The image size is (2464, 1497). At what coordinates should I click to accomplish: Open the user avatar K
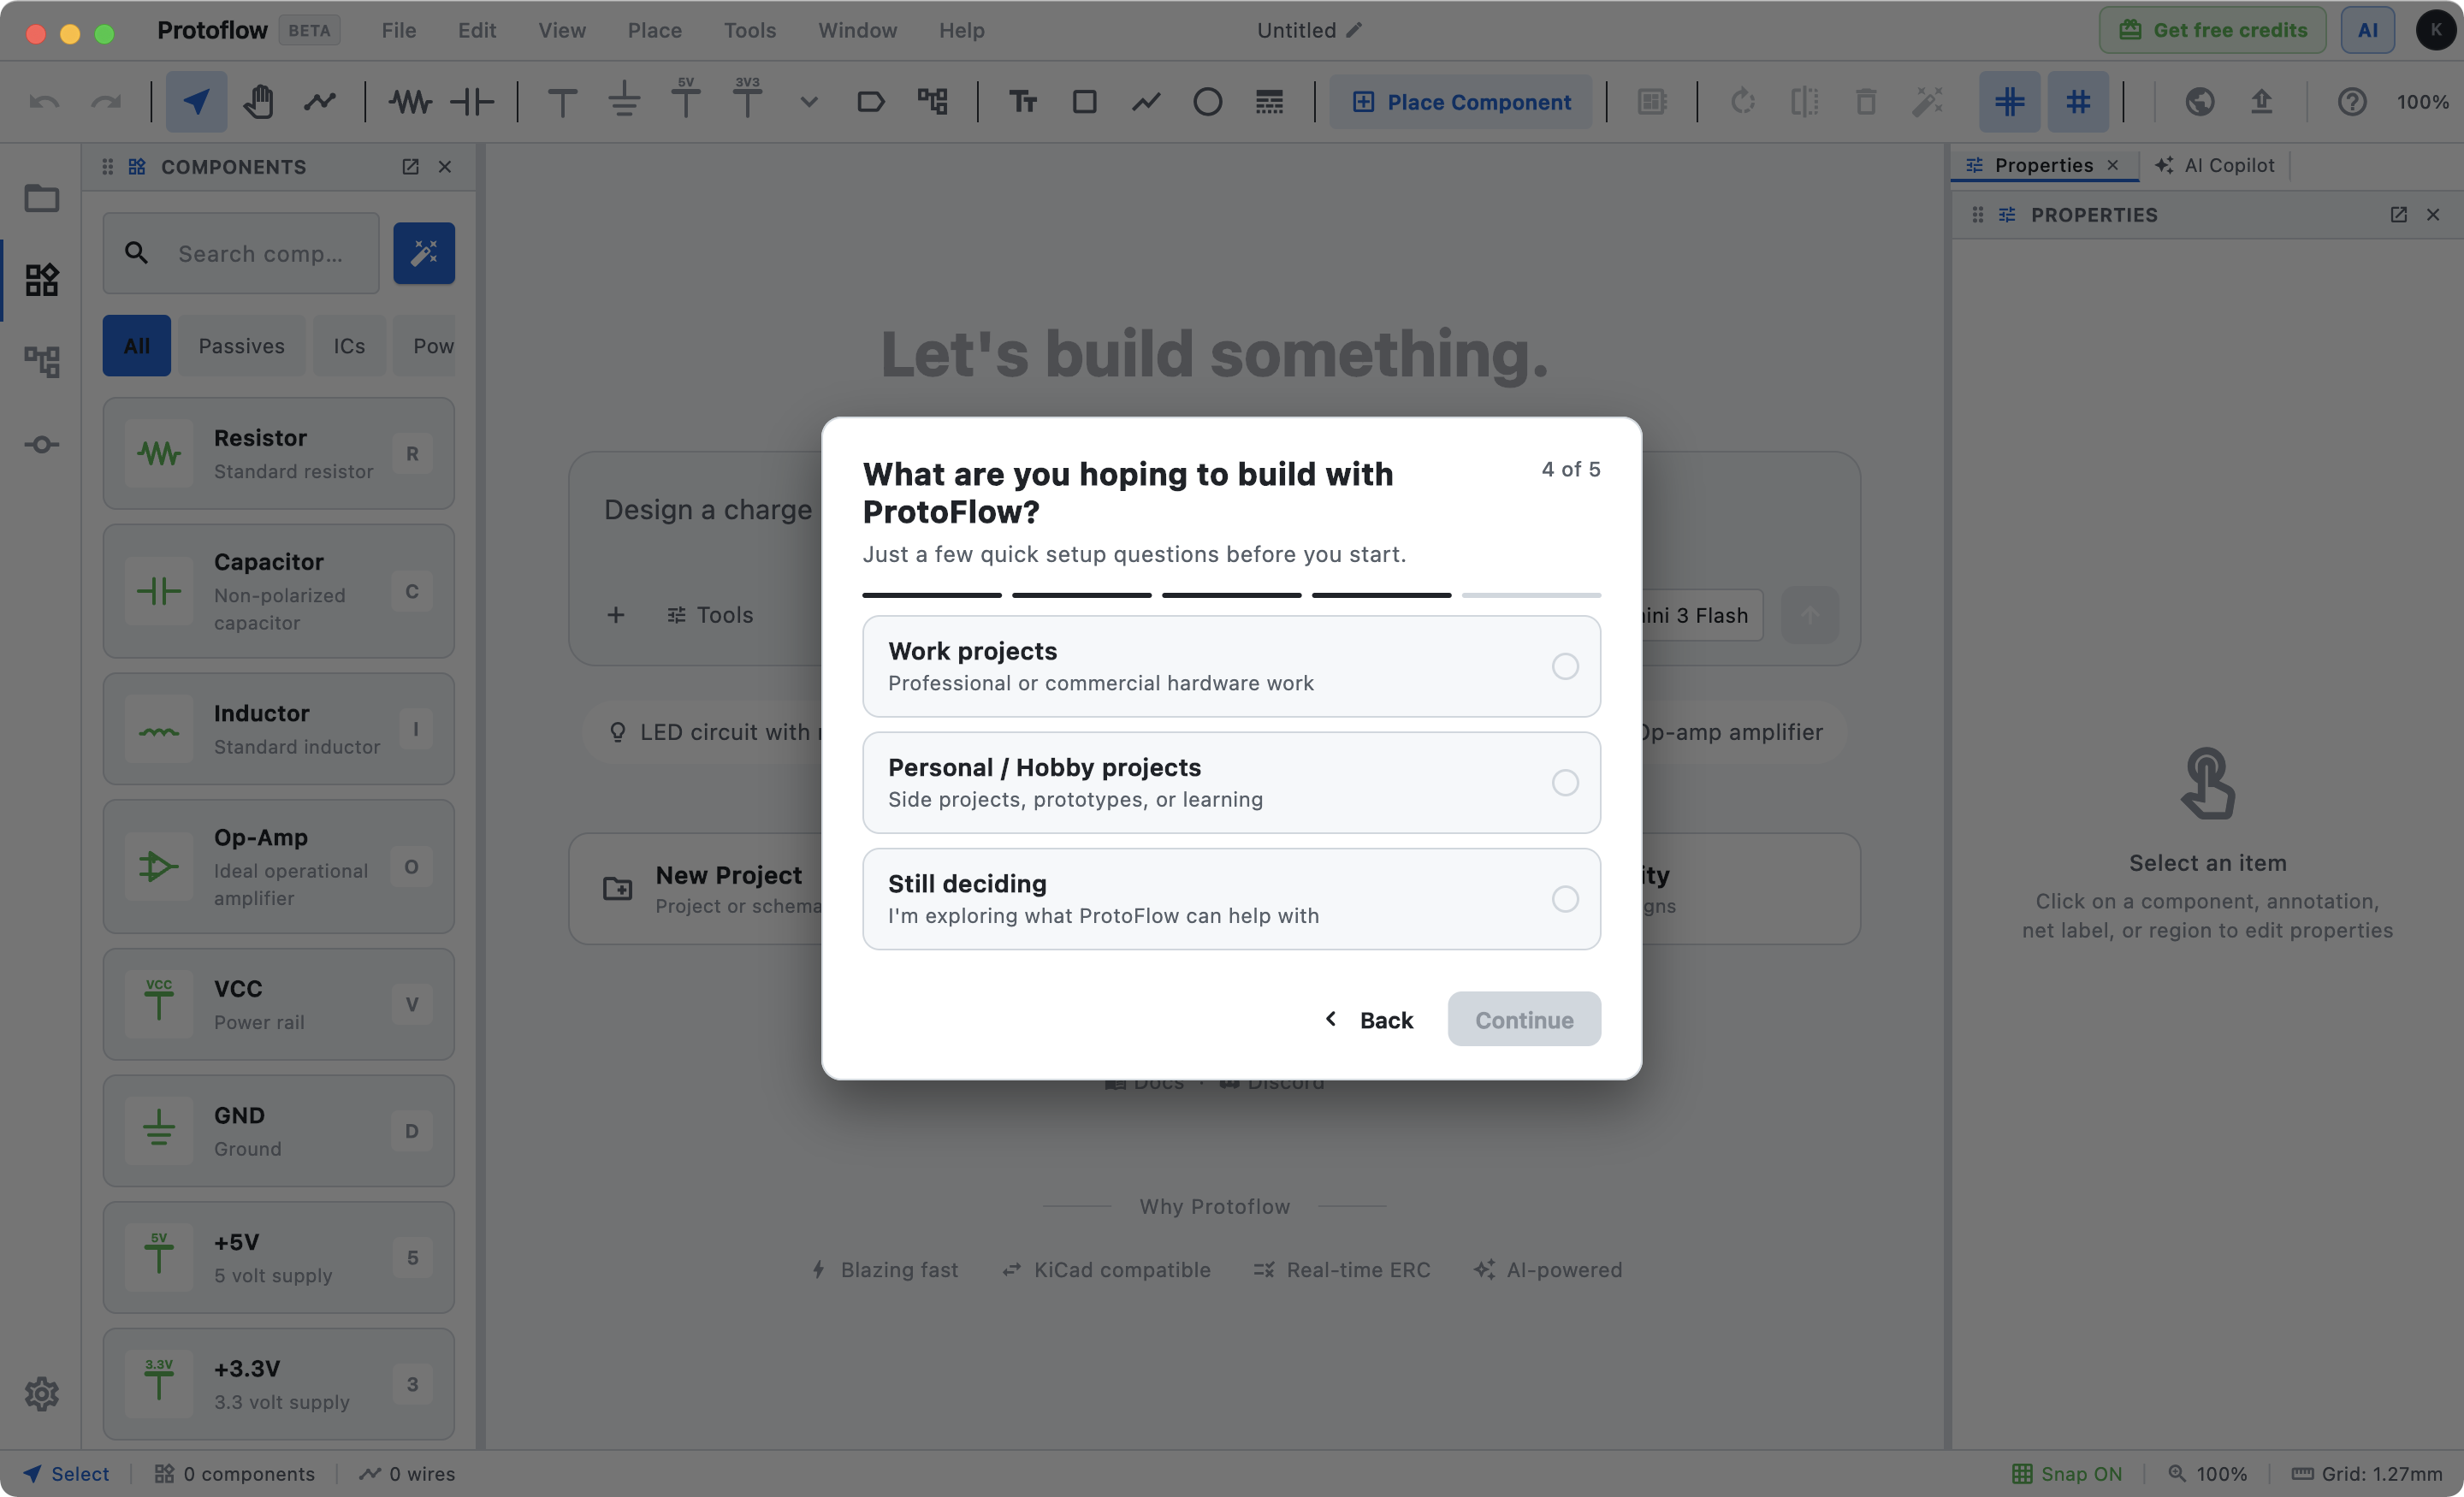tap(2436, 30)
